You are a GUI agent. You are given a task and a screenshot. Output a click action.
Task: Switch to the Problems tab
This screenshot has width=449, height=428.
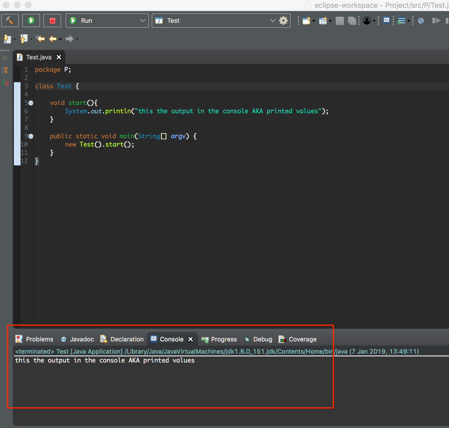pyautogui.click(x=39, y=339)
